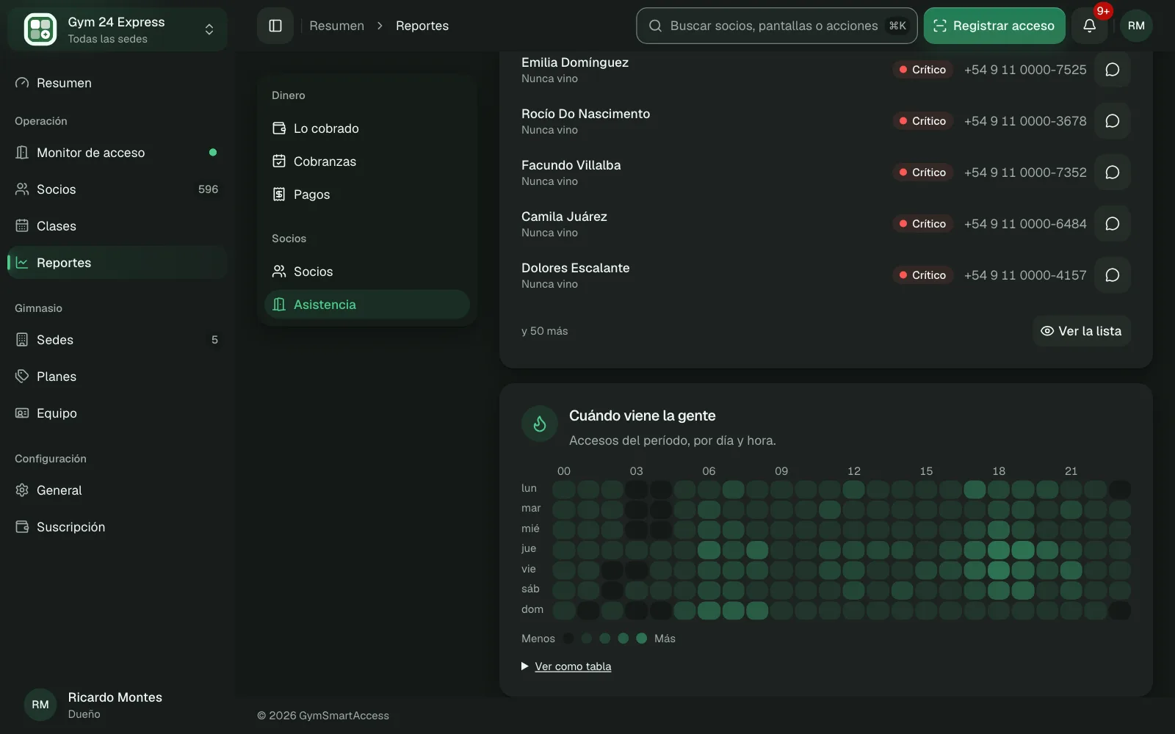Screen dimensions: 1175x734
Task: Message Facundo Villalba via chat icon
Action: coord(1112,172)
